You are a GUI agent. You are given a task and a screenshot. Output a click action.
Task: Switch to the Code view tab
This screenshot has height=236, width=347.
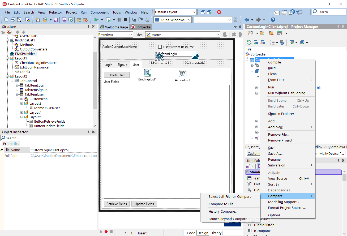(191, 233)
